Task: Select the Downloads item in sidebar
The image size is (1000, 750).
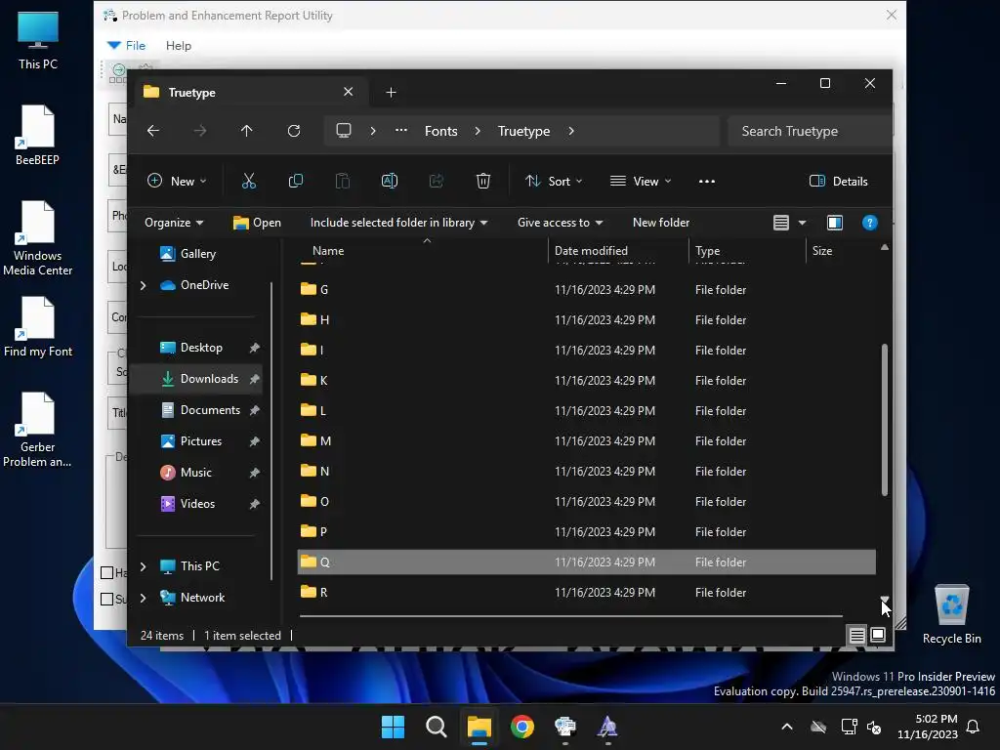Action: tap(197, 379)
